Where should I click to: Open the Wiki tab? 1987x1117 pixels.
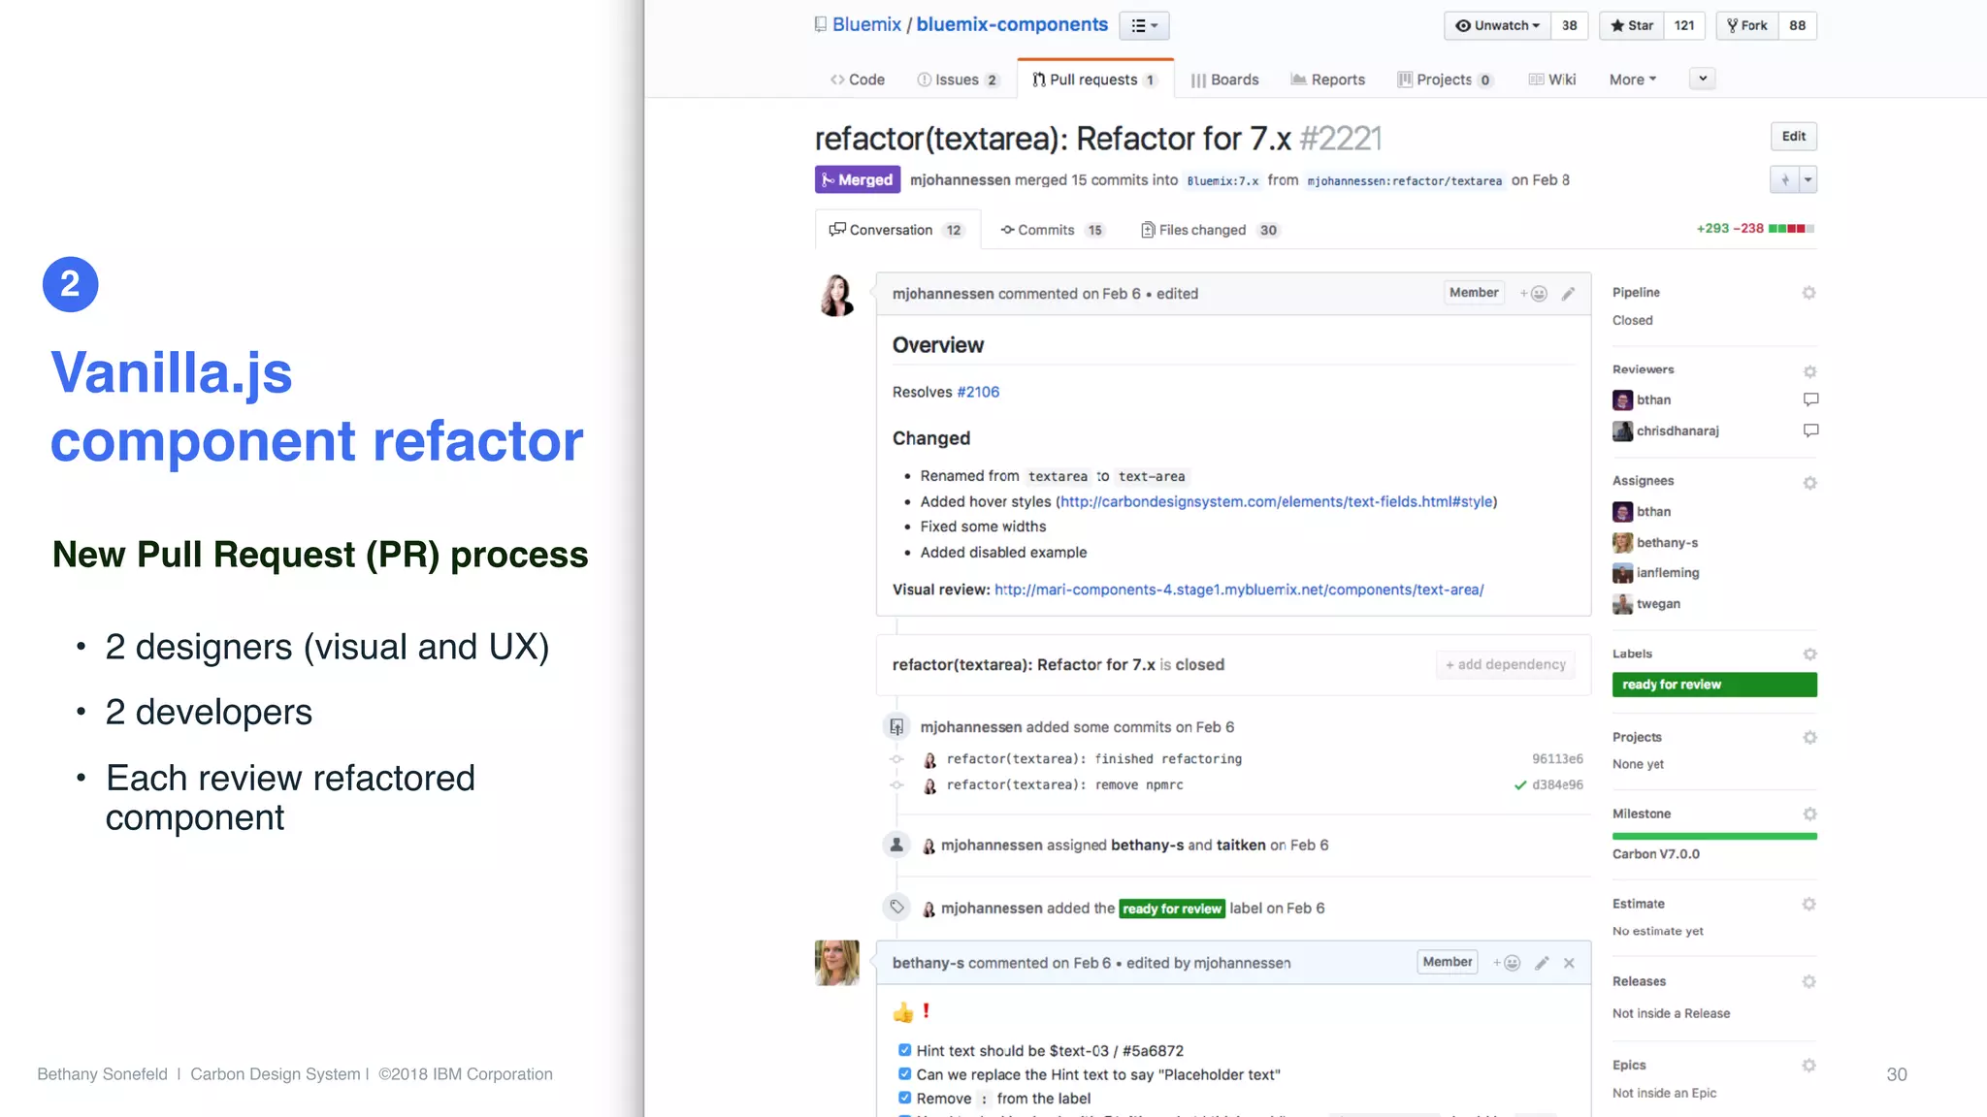tap(1552, 80)
